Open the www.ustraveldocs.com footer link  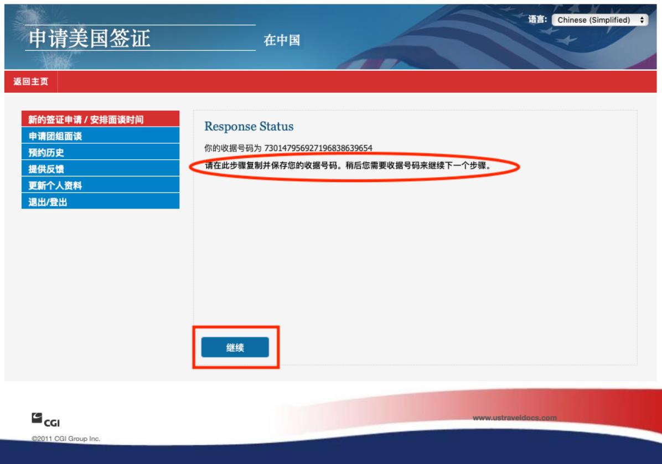[515, 418]
